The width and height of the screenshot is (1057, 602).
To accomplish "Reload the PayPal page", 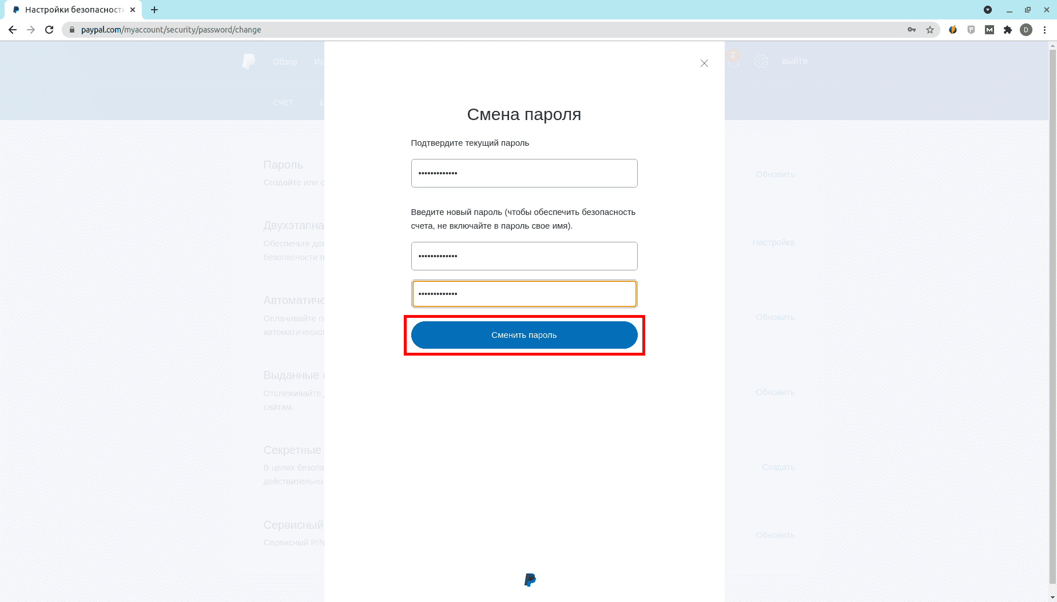I will [x=49, y=30].
